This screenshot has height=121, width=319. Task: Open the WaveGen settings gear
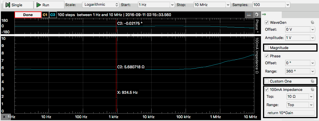click(x=312, y=22)
